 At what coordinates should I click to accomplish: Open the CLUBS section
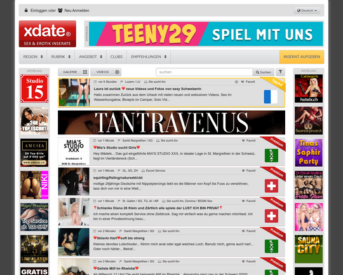click(116, 57)
